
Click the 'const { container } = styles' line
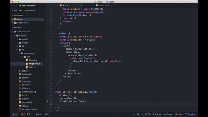point(77,40)
